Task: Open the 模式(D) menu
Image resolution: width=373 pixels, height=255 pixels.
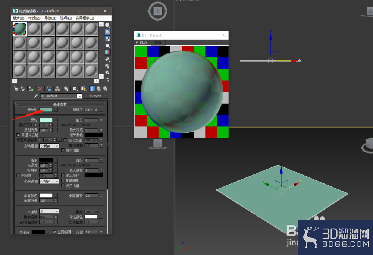Action: click(x=18, y=18)
